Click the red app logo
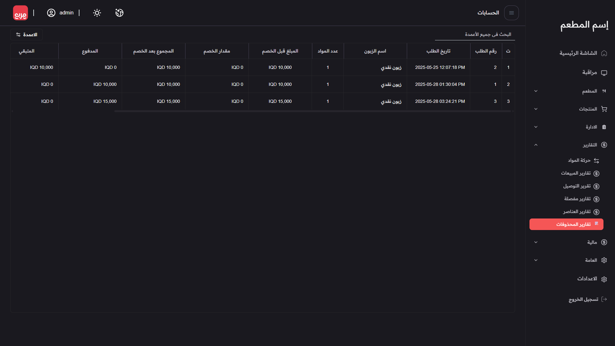The width and height of the screenshot is (615, 346). tap(20, 13)
